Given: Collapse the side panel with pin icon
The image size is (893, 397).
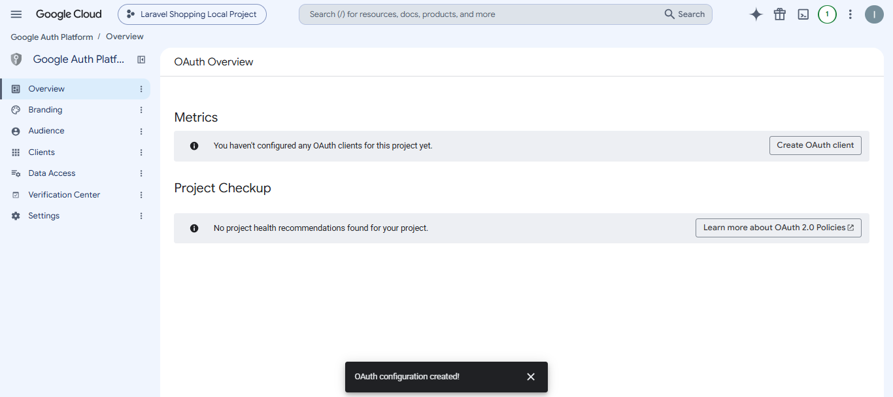Looking at the screenshot, I should tap(141, 60).
